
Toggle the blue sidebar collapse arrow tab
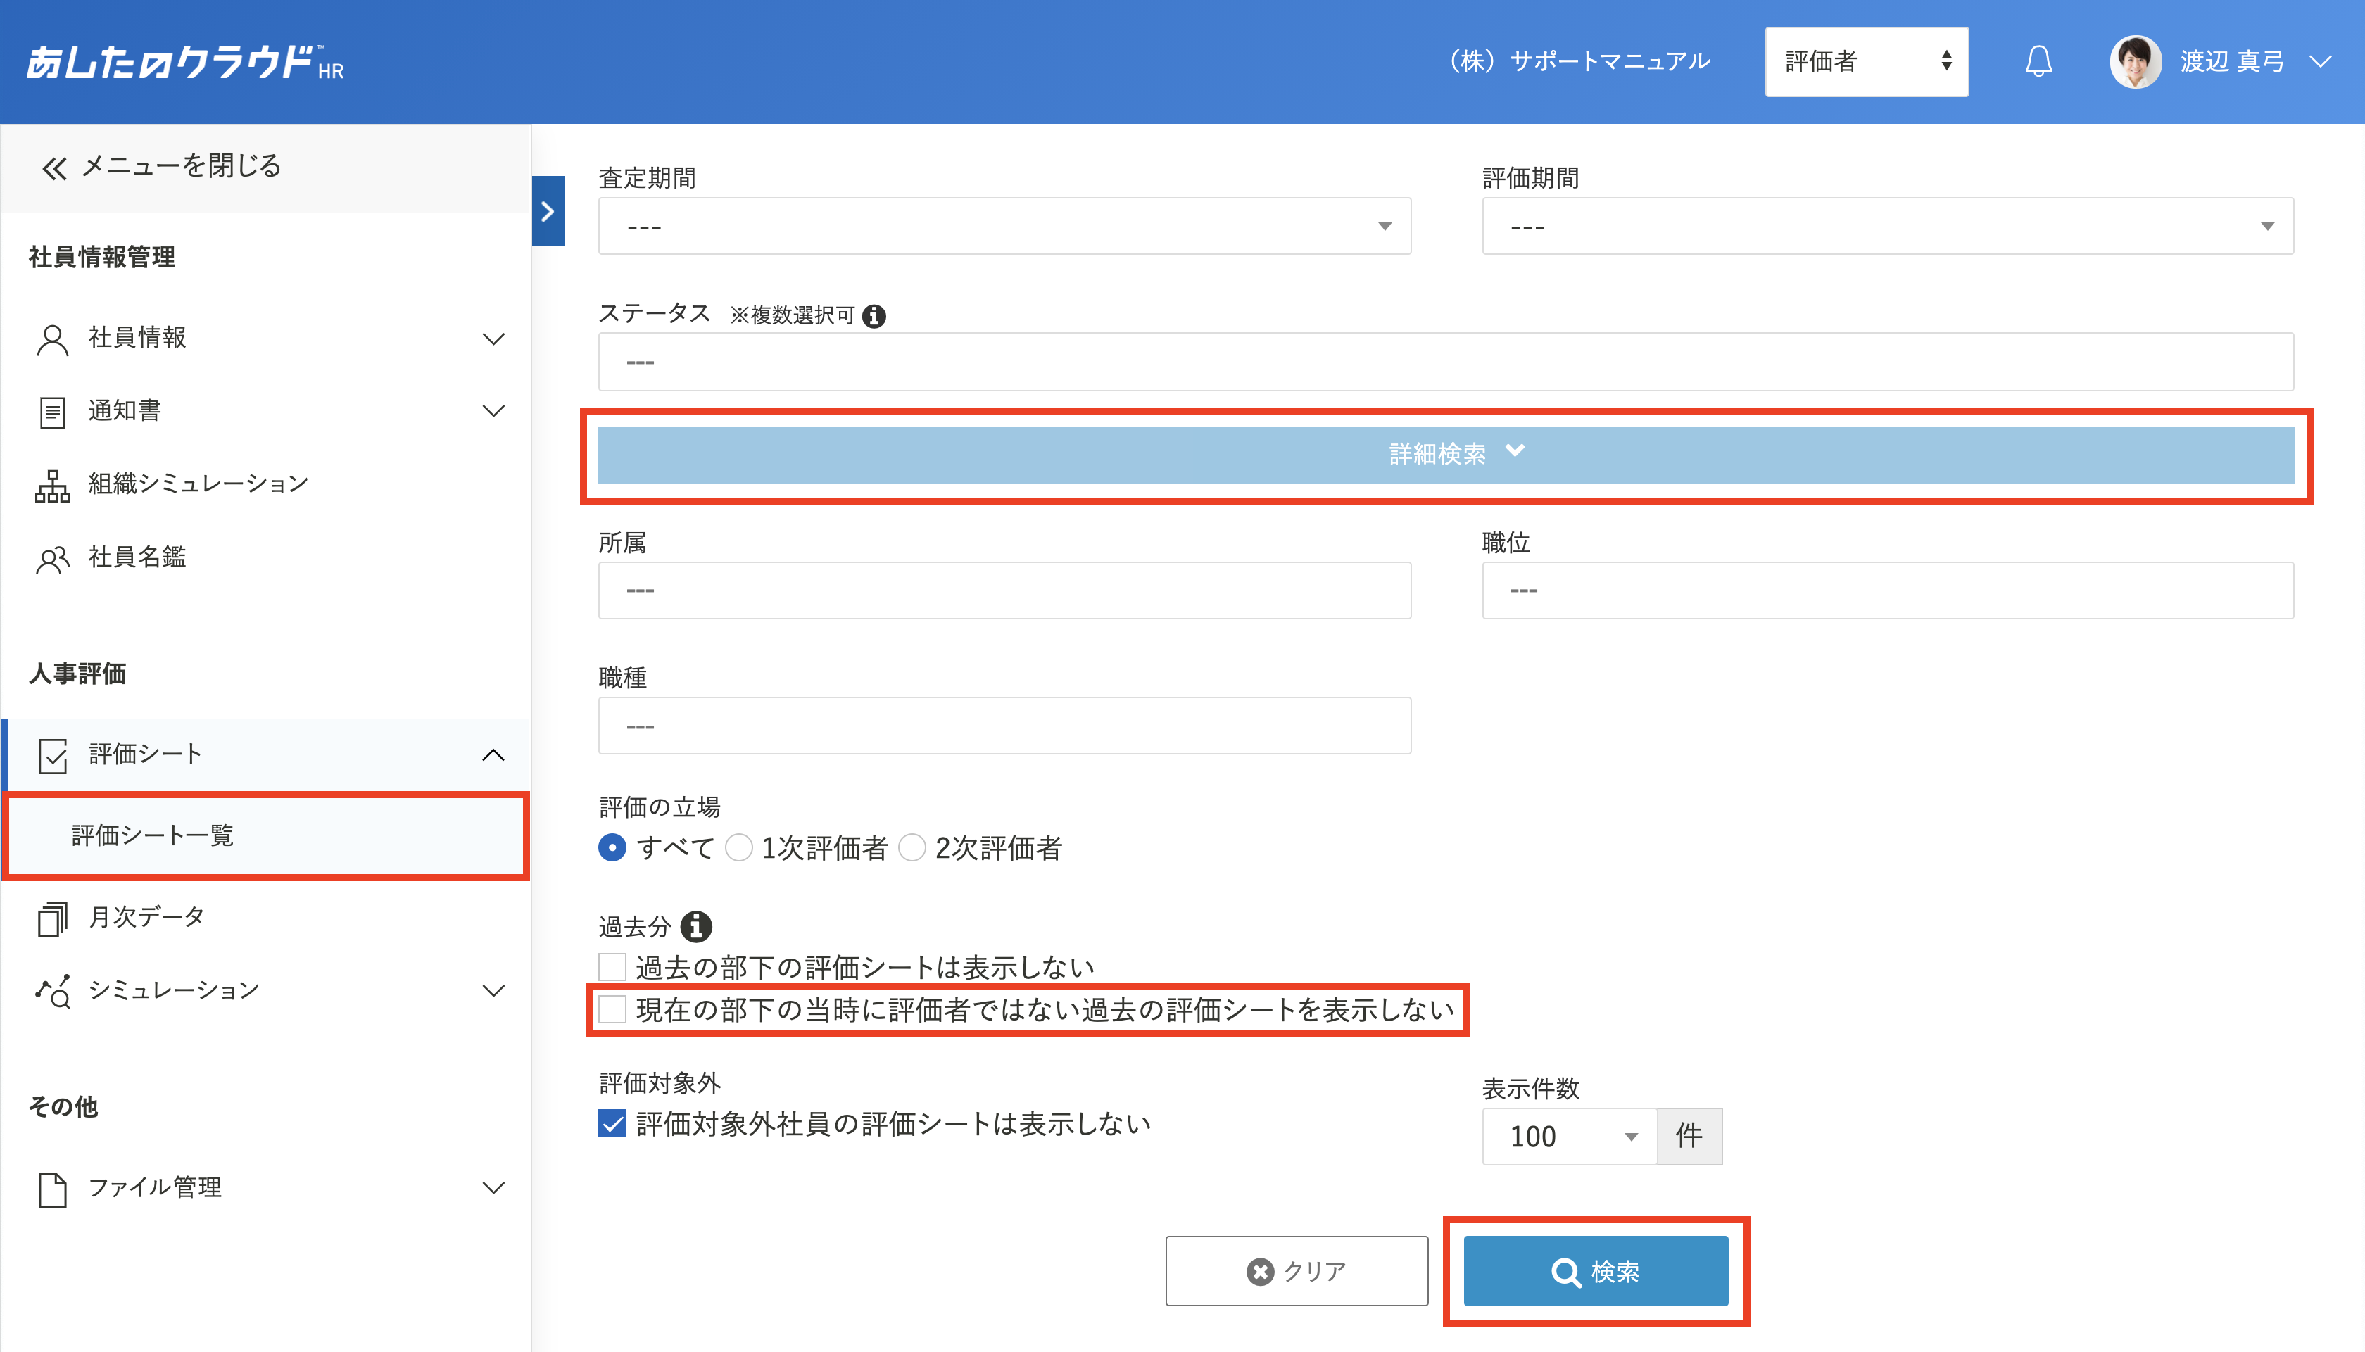tap(548, 210)
